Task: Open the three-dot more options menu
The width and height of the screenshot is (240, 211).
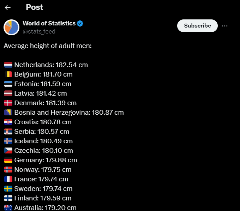Action: (225, 26)
